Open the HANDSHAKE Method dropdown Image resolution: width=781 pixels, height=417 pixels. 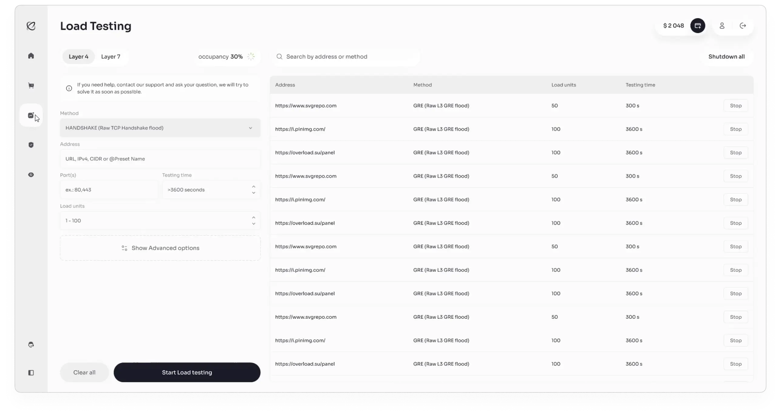160,128
